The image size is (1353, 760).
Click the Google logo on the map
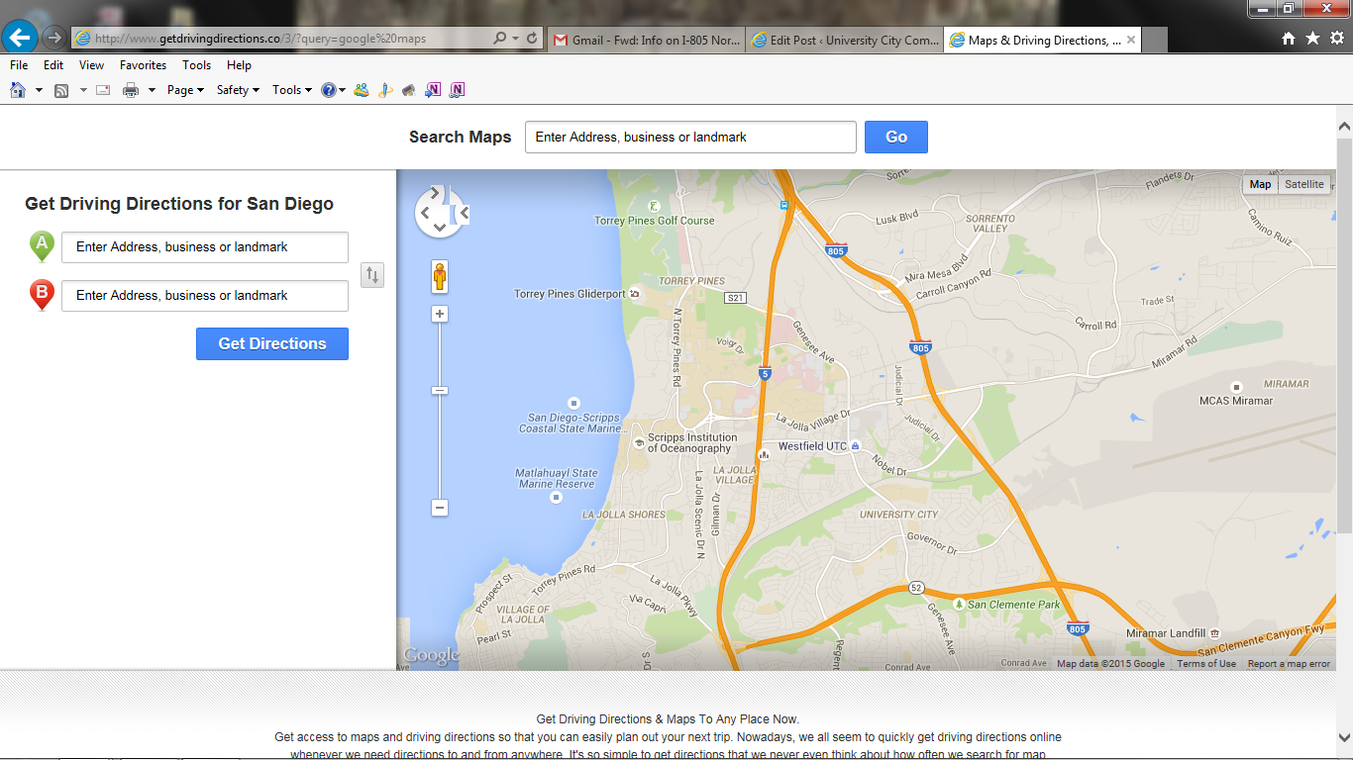pyautogui.click(x=431, y=655)
